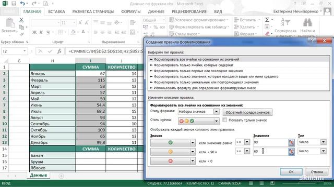Toggle underline Ч formatting
The image size is (334, 187).
coord(48,32)
